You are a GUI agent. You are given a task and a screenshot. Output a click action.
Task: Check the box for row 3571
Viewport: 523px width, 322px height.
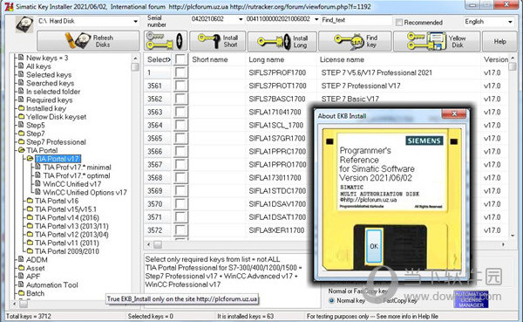[x=180, y=217]
